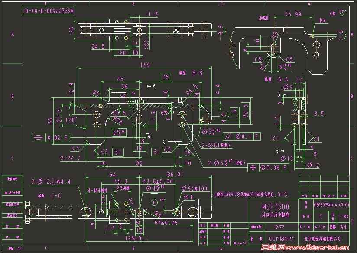Click the 43.8±0.06 dimension
Image resolution: width=357 pixels, height=253 pixels.
coord(158,182)
